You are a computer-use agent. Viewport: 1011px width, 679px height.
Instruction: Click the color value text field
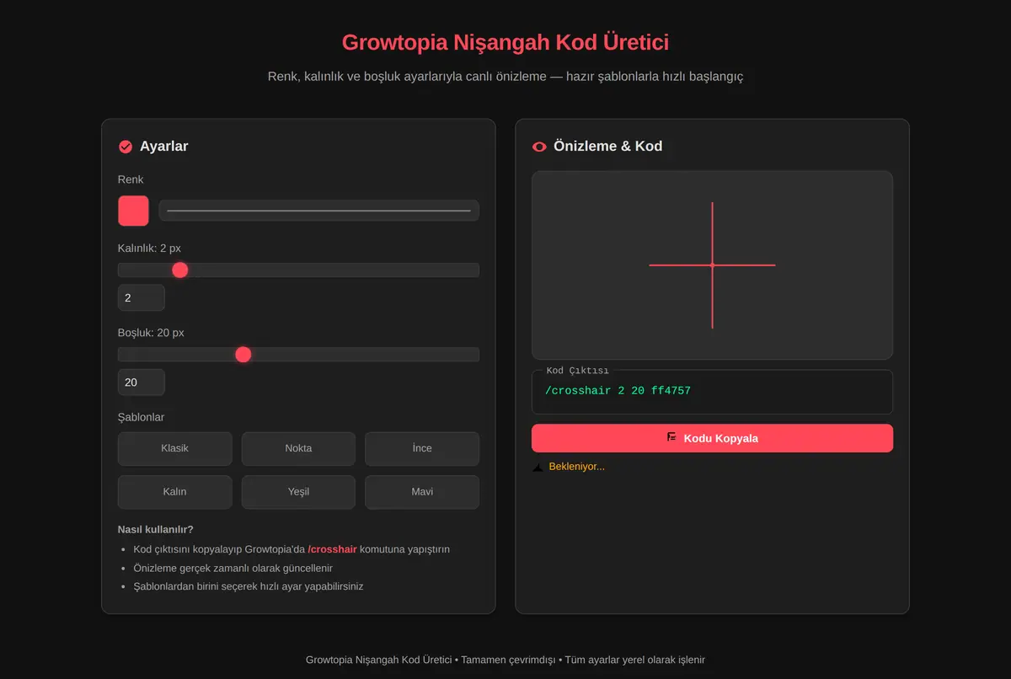pos(319,211)
